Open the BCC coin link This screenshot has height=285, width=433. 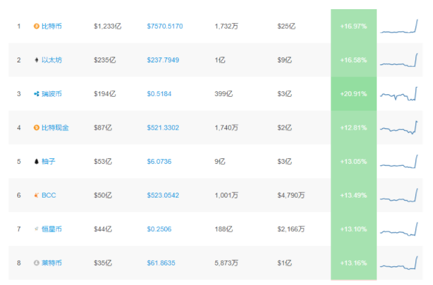(x=48, y=195)
